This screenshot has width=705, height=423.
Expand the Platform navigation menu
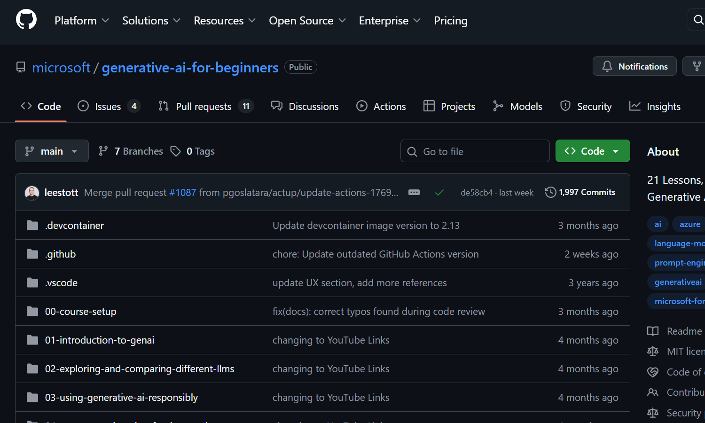pos(81,21)
